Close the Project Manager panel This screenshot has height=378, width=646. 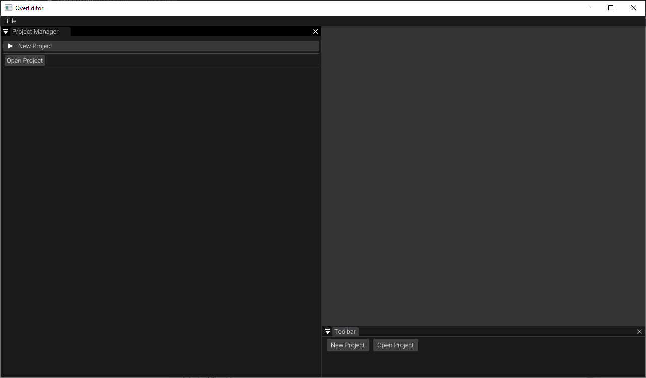315,31
